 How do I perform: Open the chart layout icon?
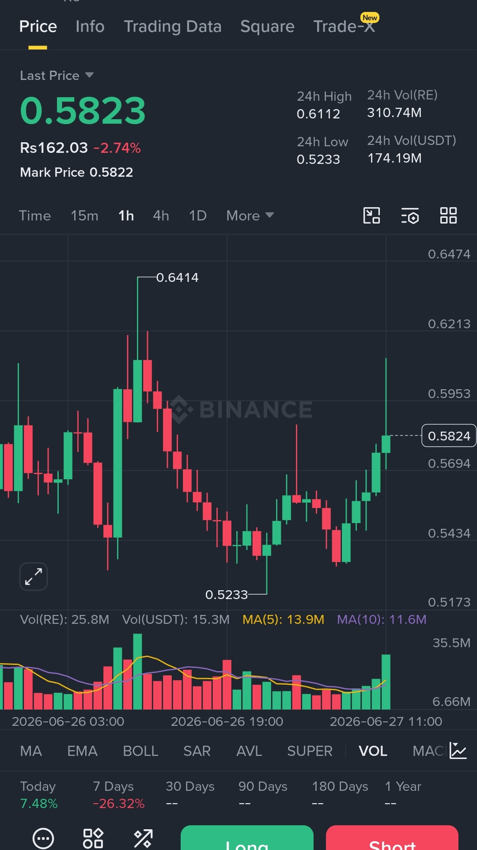coord(371,216)
